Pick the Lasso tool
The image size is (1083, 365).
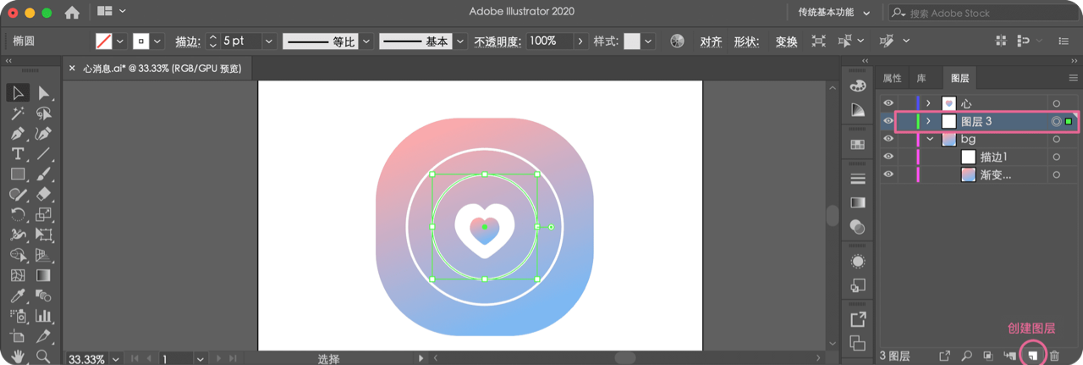[x=44, y=113]
